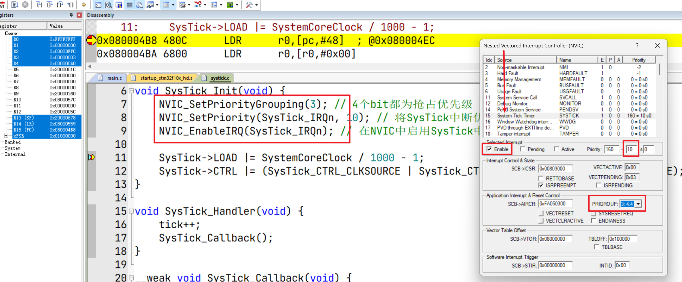The image size is (682, 282).
Task: Open the System Viewer dropdown arrow
Action: point(237,5)
